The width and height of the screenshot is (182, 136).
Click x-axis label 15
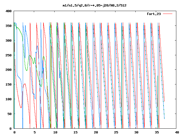tap(76, 132)
